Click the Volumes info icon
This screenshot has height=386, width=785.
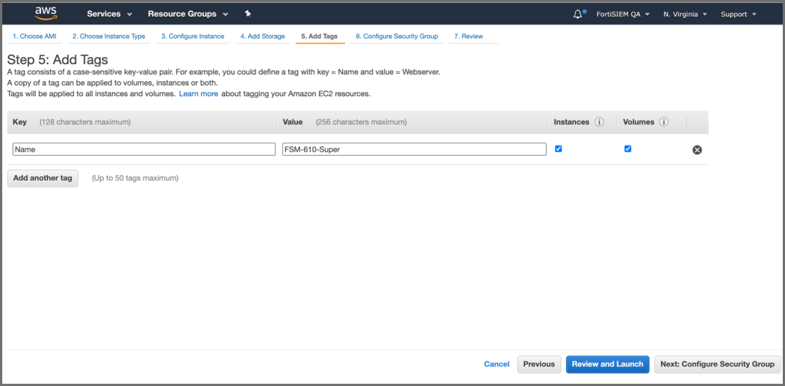tap(663, 122)
